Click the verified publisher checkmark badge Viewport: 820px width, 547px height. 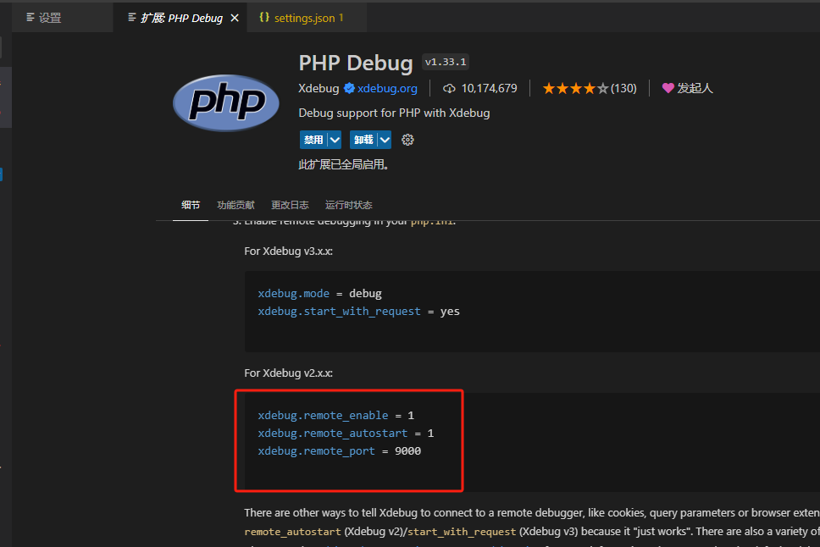pos(349,88)
